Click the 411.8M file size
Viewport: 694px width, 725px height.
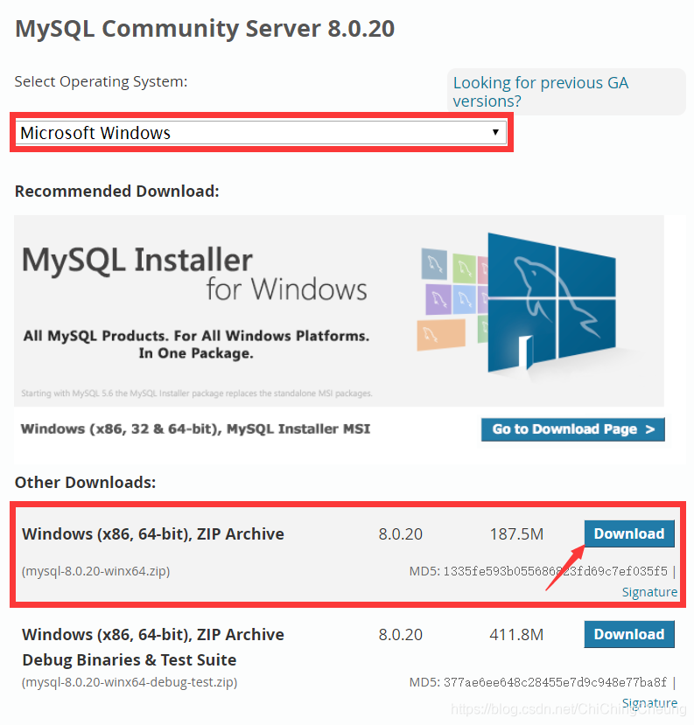(x=516, y=634)
